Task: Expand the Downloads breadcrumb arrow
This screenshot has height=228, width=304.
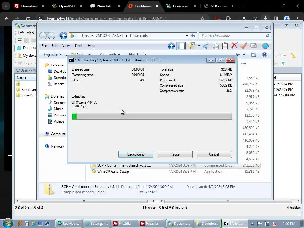Action: 151,36
